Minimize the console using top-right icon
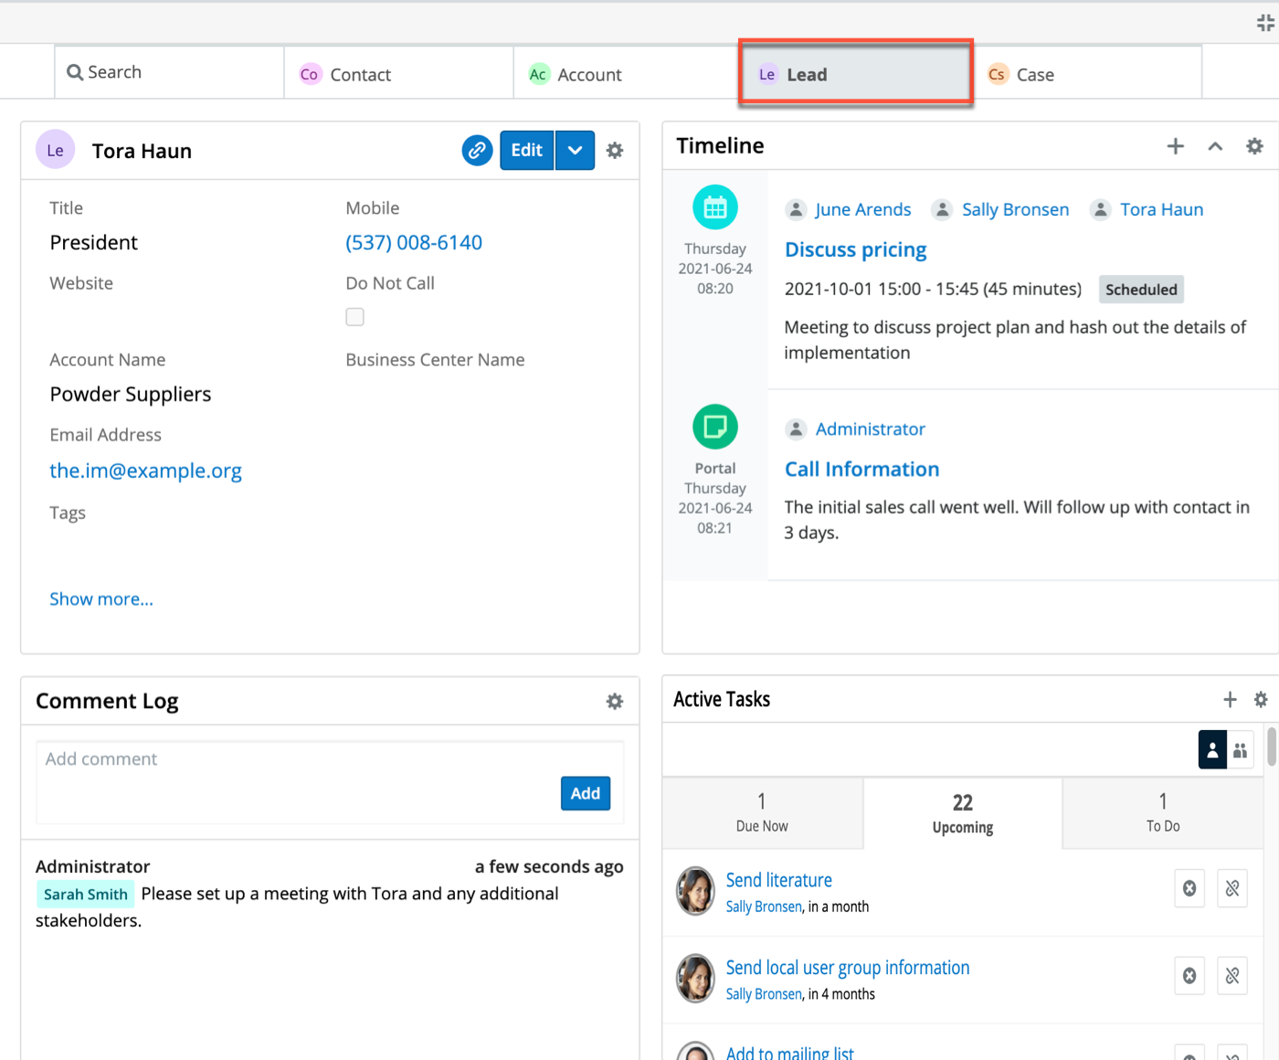Viewport: 1279px width, 1060px height. point(1265,24)
